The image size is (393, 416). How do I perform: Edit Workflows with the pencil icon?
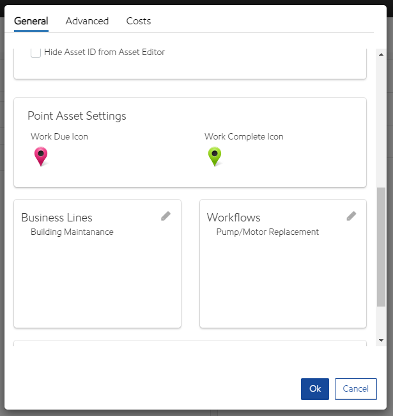[351, 216]
